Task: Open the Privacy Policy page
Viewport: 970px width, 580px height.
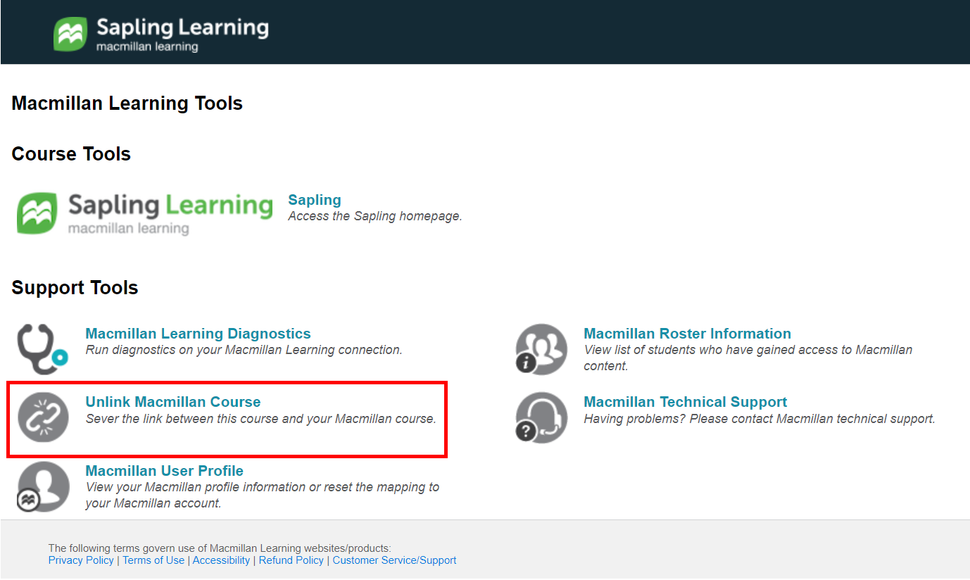Action: 80,560
